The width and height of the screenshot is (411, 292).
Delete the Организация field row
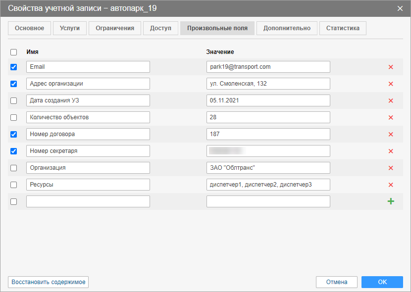click(391, 168)
